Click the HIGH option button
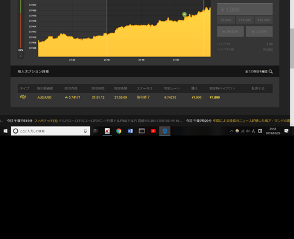Viewport: 294px width, 239px height. 230,31
